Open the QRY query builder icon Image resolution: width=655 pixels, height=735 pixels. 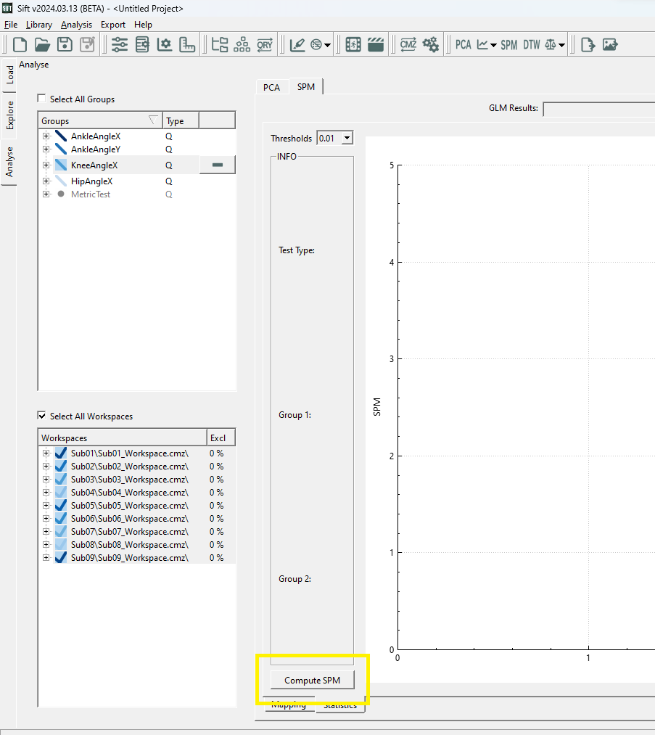(265, 44)
